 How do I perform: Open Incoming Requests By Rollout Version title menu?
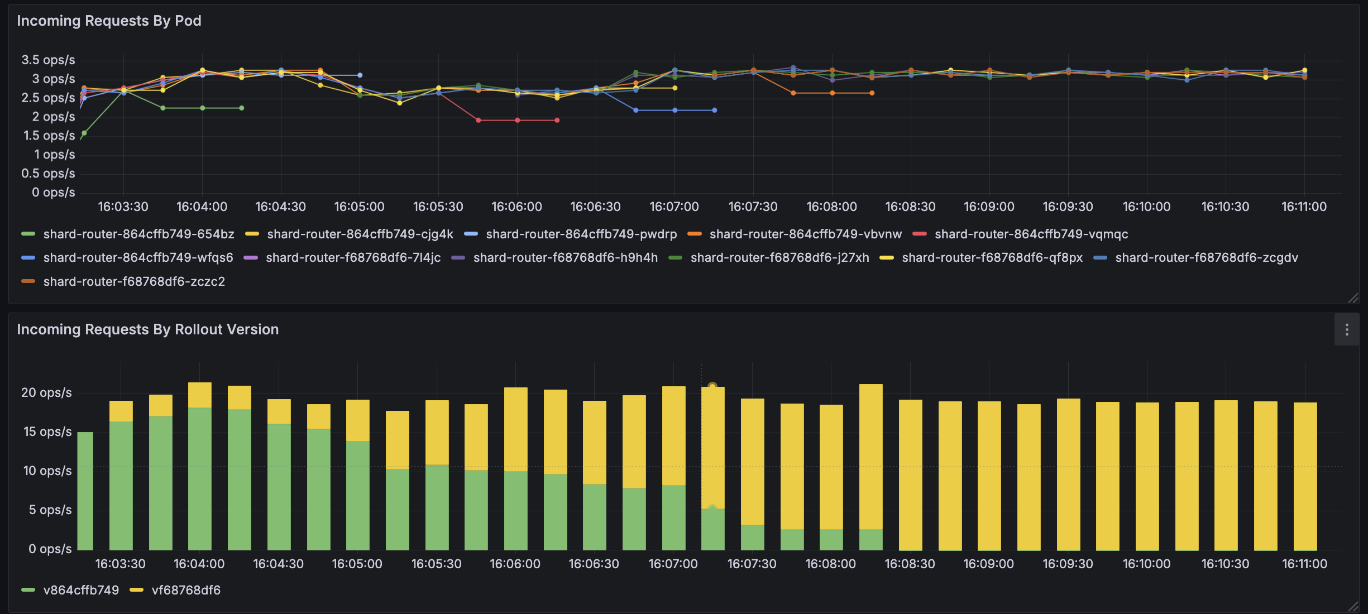pyautogui.click(x=147, y=330)
